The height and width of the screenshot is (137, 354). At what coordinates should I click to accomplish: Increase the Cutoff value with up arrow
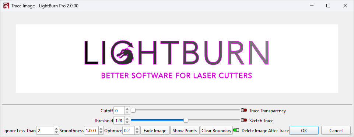coord(127,109)
